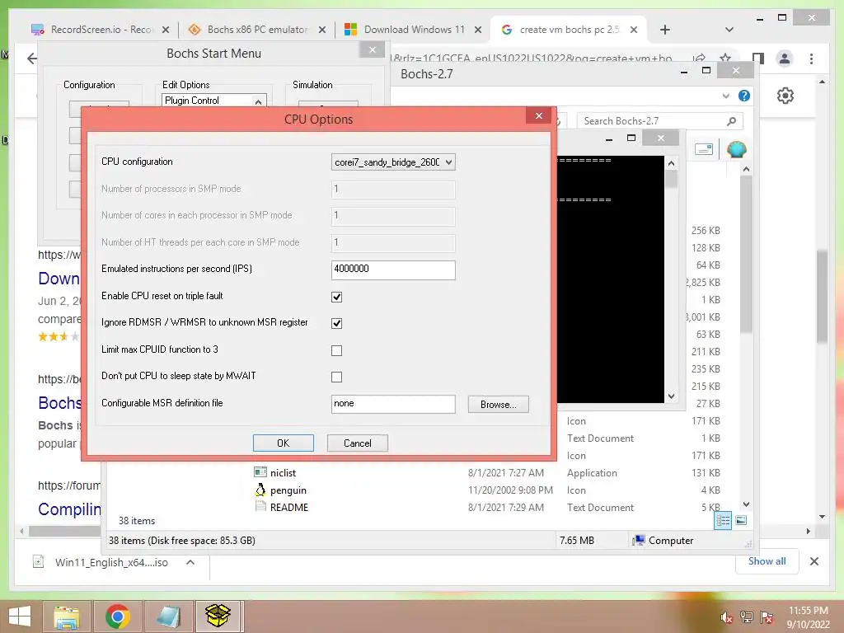This screenshot has height=633, width=844.
Task: Click the muted volume tray icon
Action: [x=726, y=617]
